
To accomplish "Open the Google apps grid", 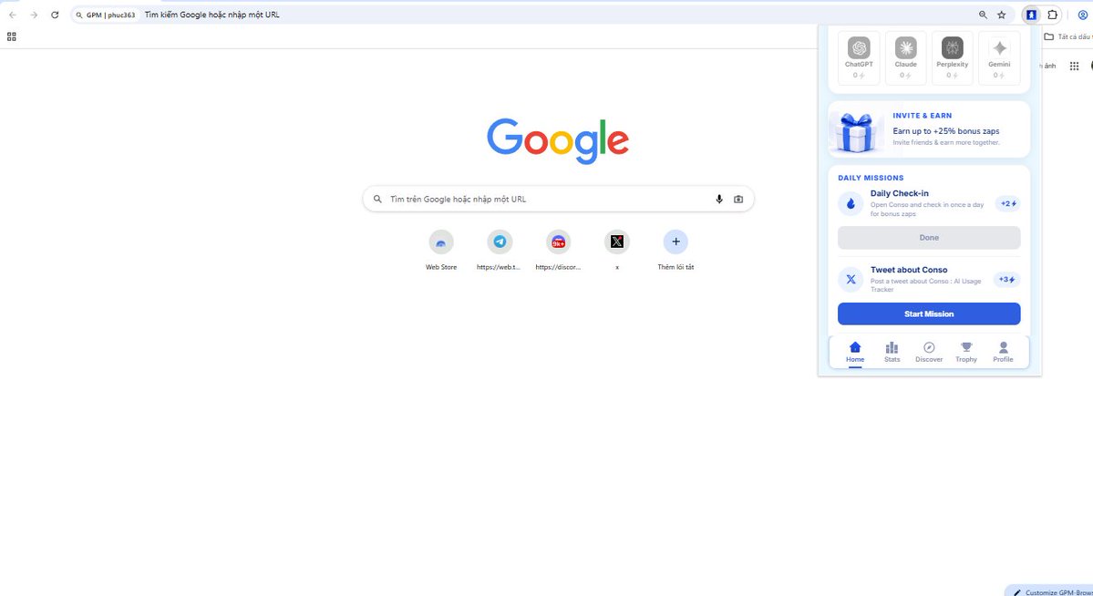I will tap(1074, 66).
